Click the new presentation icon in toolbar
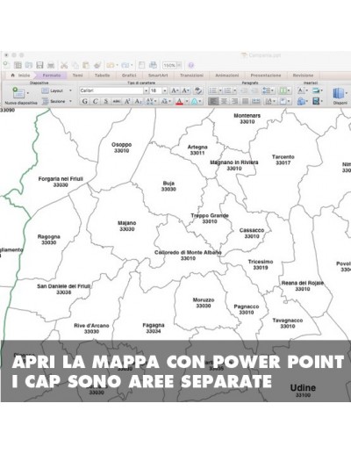The height and width of the screenshot is (454, 351). pos(6,65)
